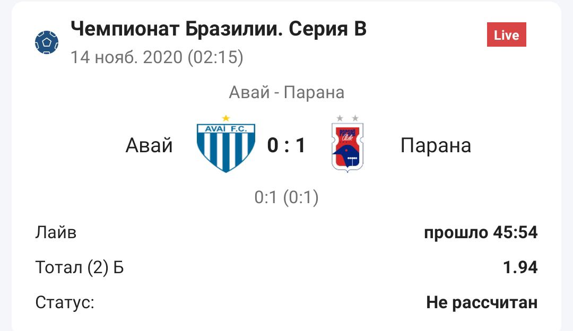Viewport: 573px width, 331px height.
Task: Click the Авай team name left of crest
Action: pos(149,145)
